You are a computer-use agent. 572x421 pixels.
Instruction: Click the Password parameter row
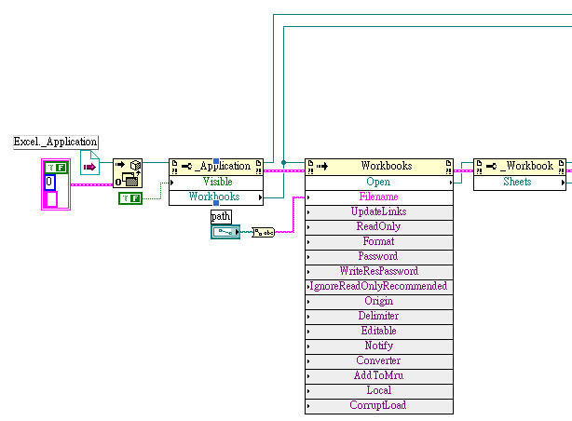[x=379, y=256]
